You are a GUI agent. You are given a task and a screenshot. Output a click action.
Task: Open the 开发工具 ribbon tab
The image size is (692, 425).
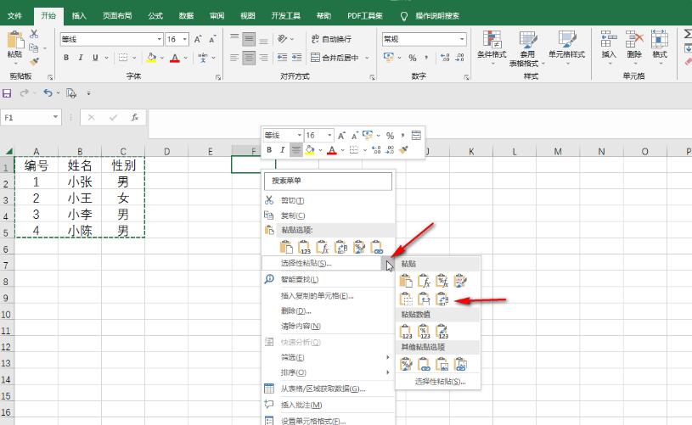click(x=285, y=16)
